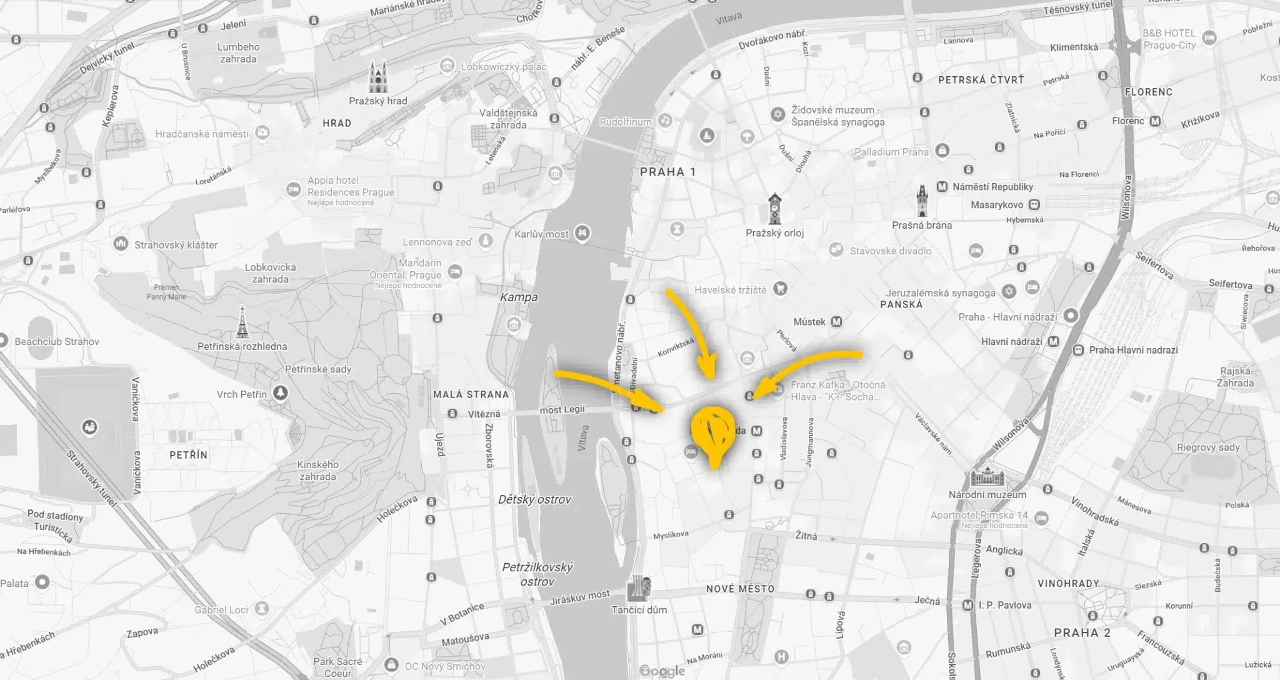
Task: Open the Havelské tržiště shopping icon
Action: 780,289
